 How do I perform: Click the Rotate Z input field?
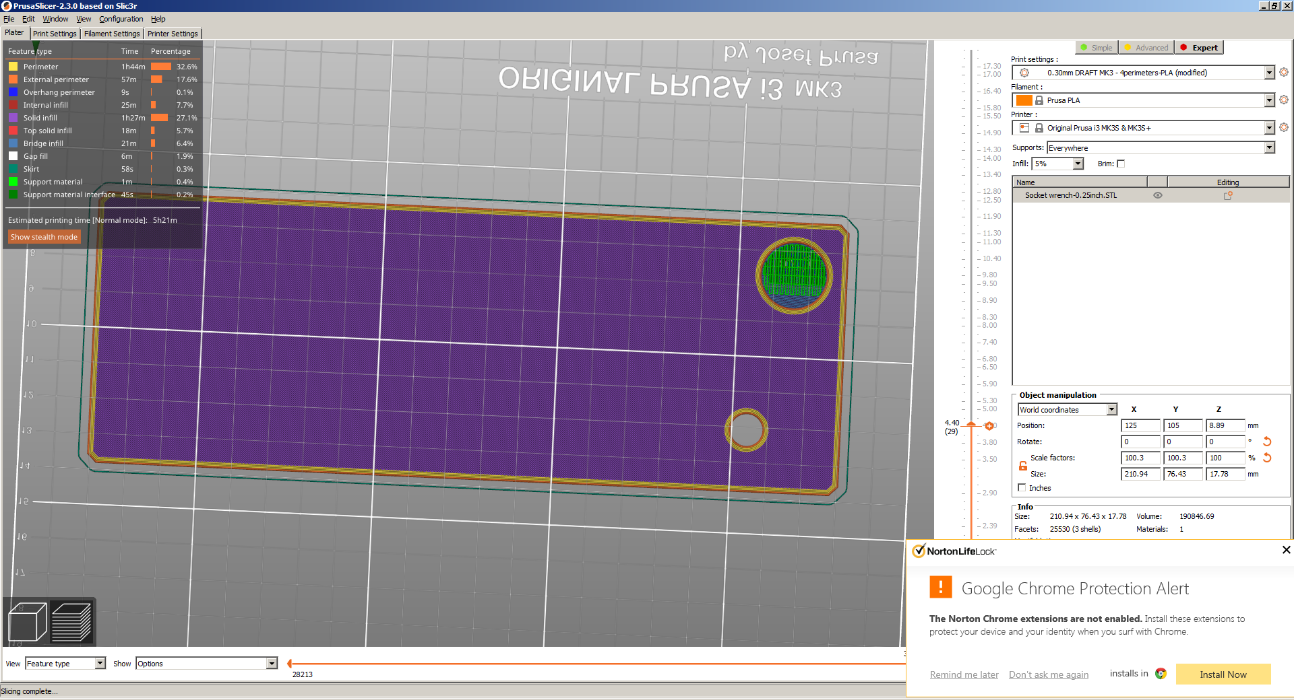point(1225,442)
